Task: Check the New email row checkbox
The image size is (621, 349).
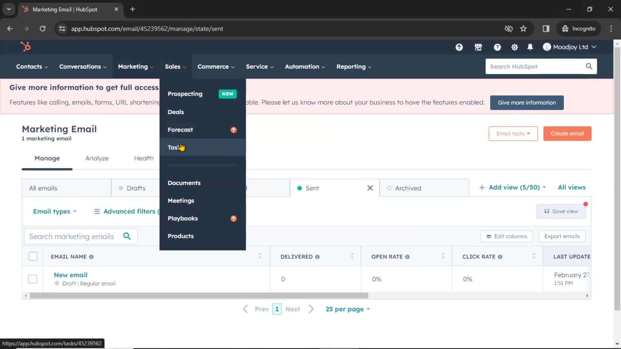Action: (32, 279)
